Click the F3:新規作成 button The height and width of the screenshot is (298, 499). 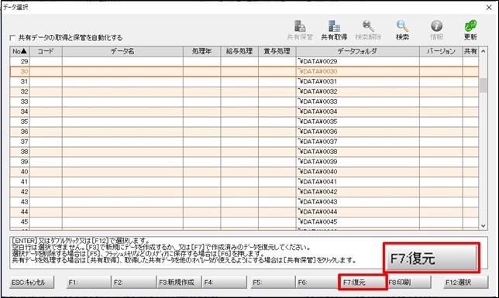click(x=178, y=282)
